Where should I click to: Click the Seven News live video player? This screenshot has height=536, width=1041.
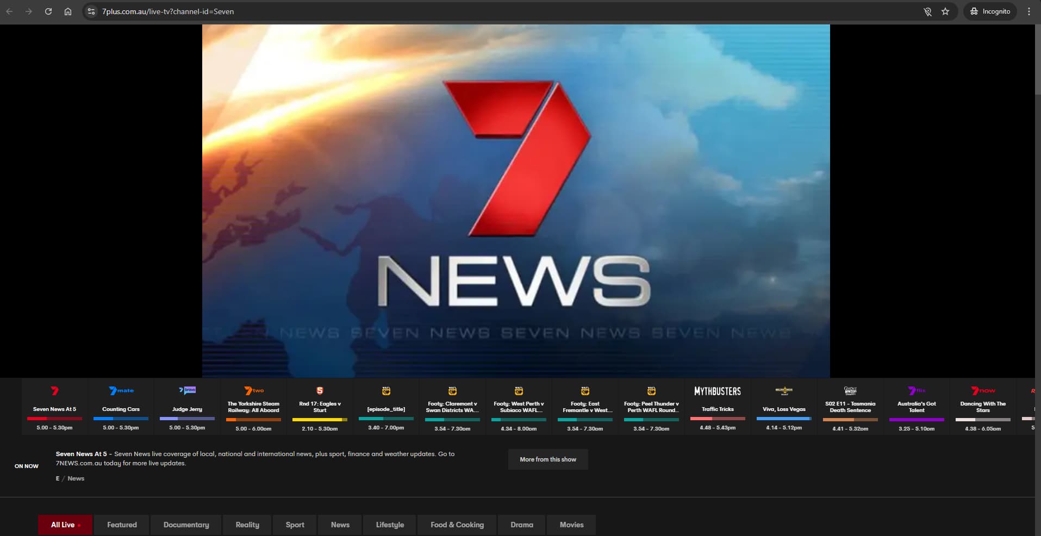515,201
